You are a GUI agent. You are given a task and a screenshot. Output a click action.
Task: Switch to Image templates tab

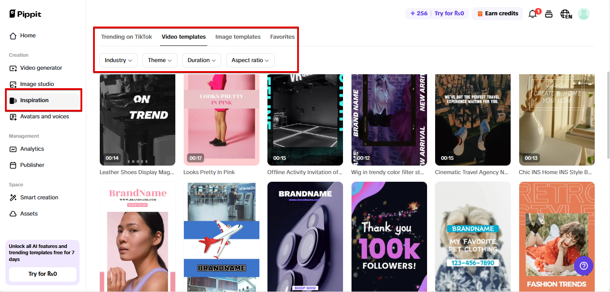pyautogui.click(x=238, y=37)
